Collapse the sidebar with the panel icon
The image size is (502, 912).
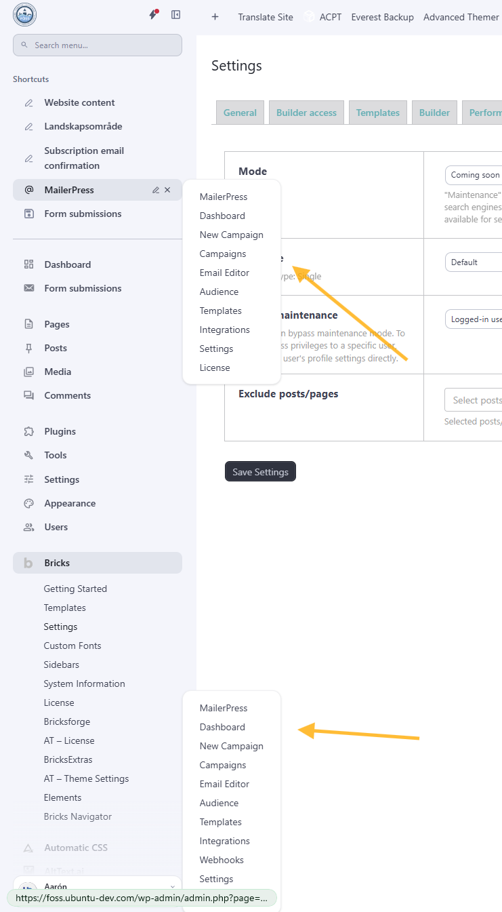(x=175, y=15)
